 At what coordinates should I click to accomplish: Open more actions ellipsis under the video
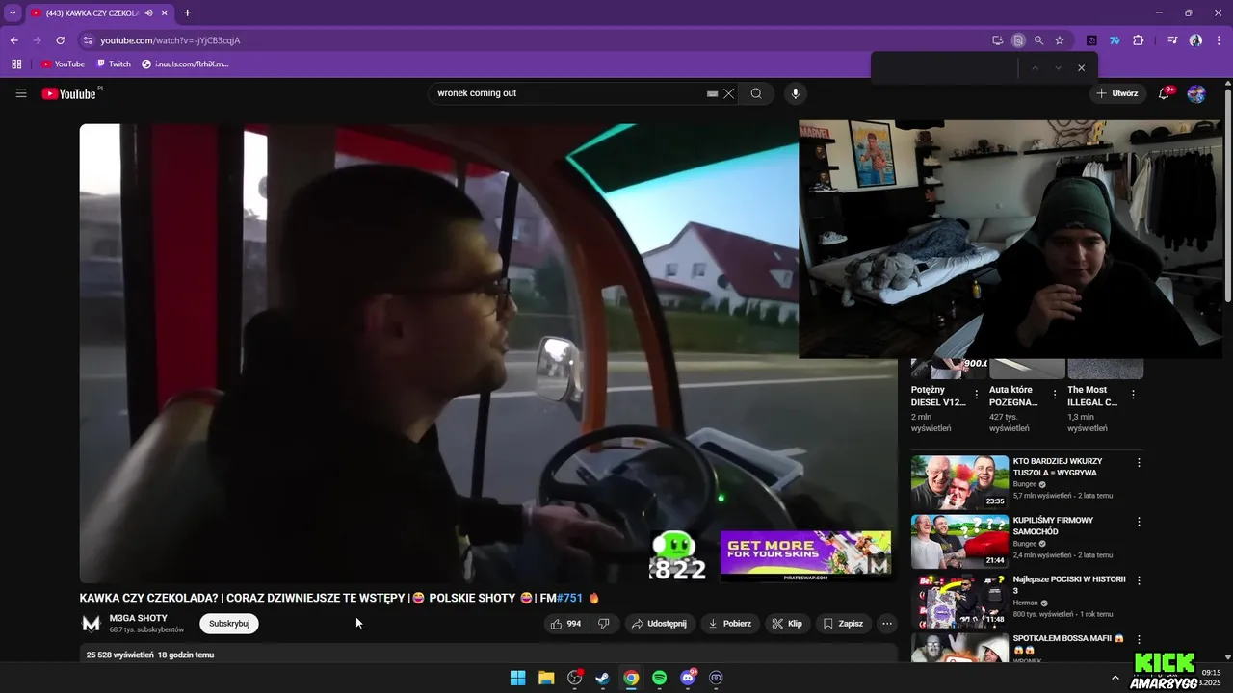tap(887, 624)
